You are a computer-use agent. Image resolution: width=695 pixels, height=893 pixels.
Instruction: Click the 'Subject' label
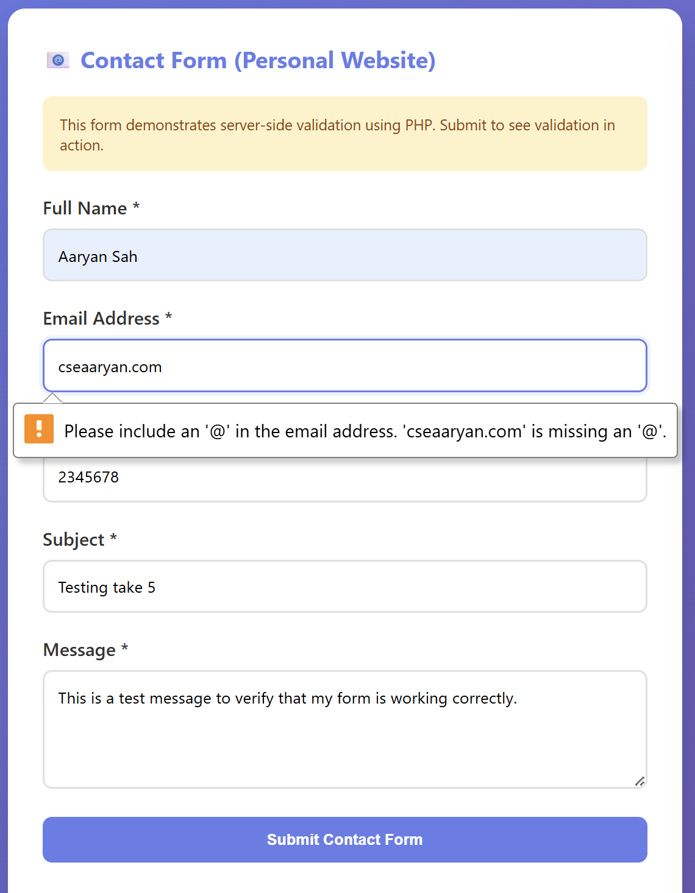pyautogui.click(x=72, y=539)
